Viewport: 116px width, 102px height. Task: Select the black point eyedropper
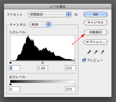tap(89, 52)
